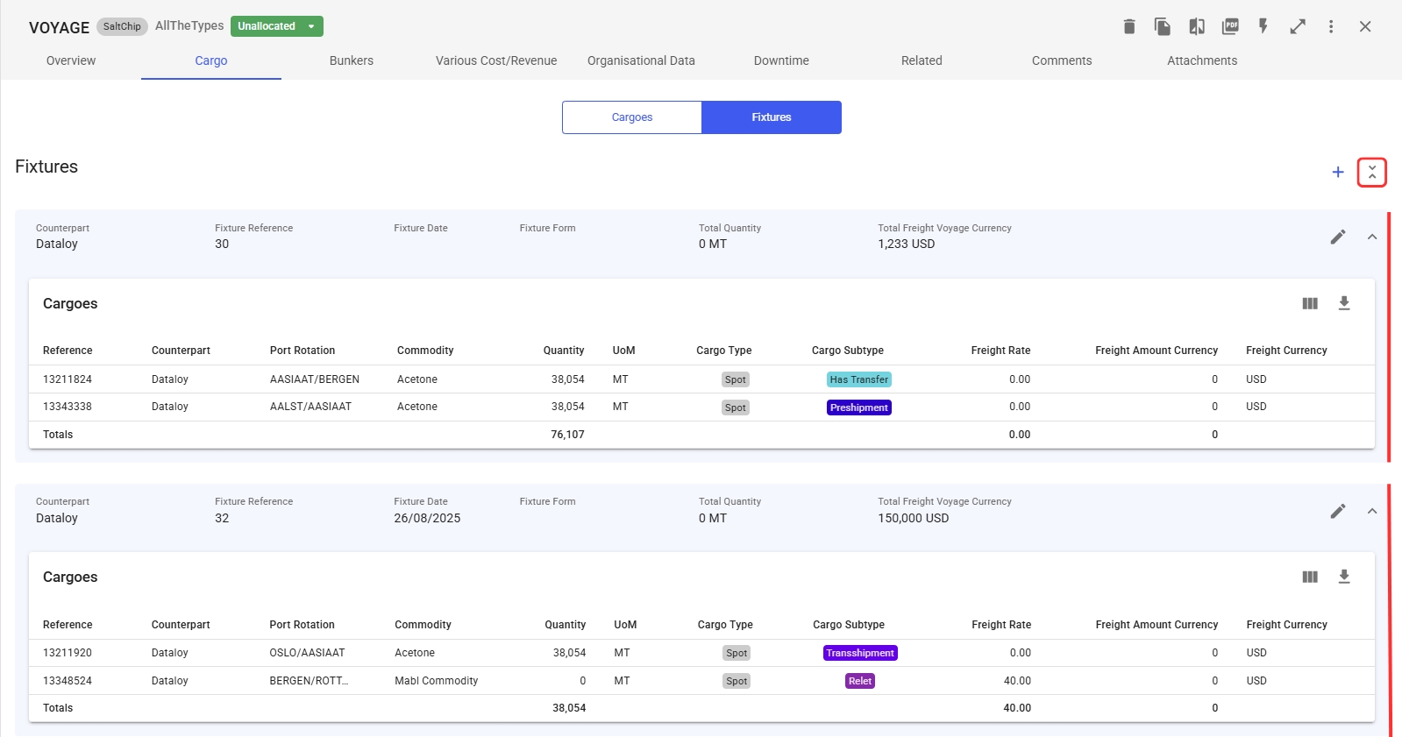Screen dimensions: 1402x737
Task: Export the voyage with the PDF icon
Action: (1230, 26)
